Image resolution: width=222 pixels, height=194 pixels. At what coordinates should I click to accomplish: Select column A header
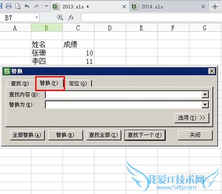15,28
